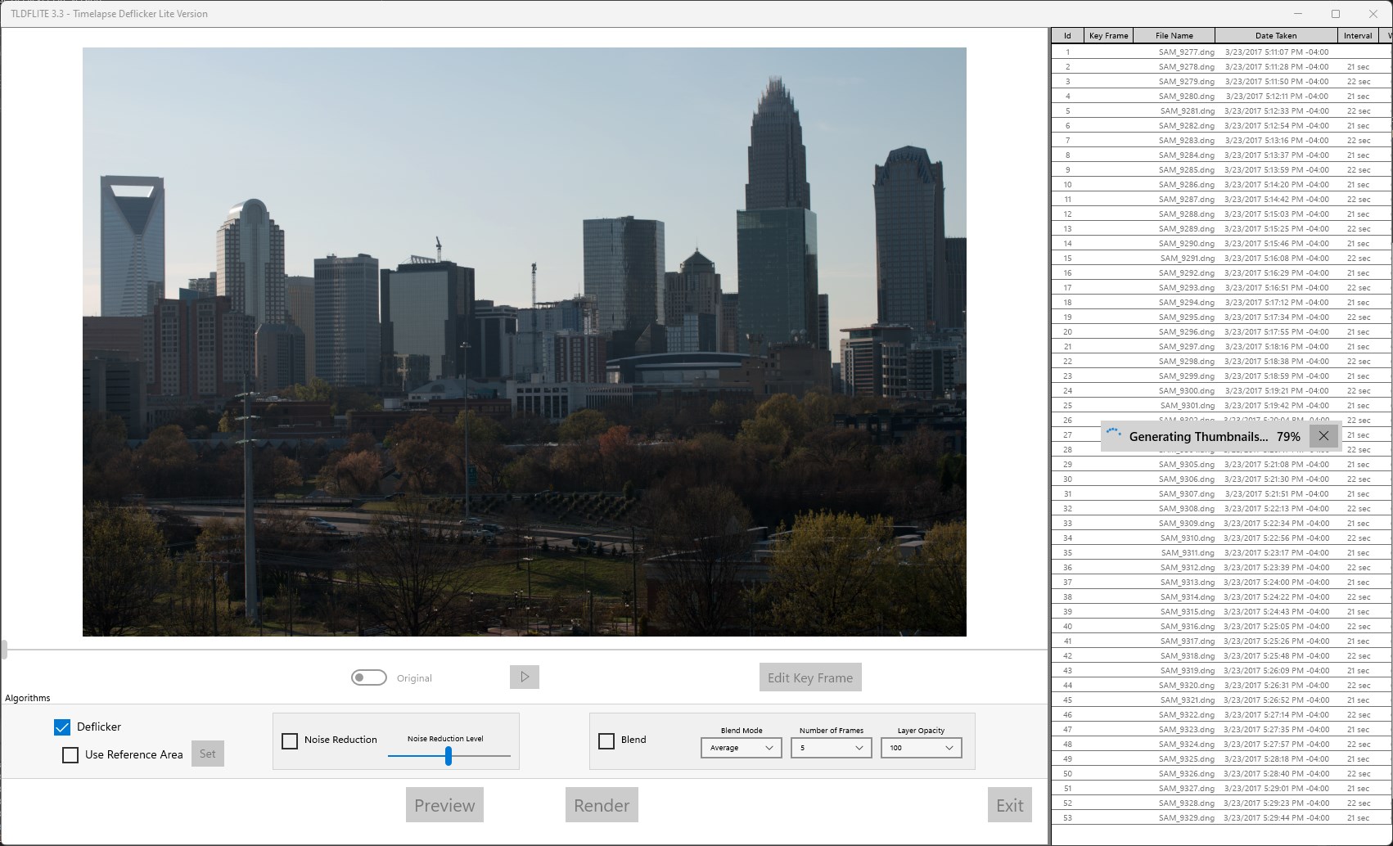
Task: Select the row for SAM_9295.dng
Action: (1221, 317)
